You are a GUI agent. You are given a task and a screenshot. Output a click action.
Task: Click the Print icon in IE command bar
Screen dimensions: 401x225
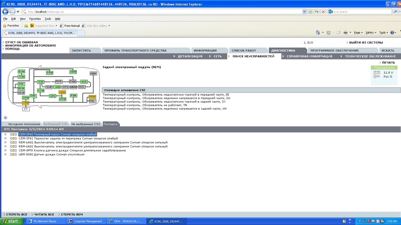pos(345,32)
